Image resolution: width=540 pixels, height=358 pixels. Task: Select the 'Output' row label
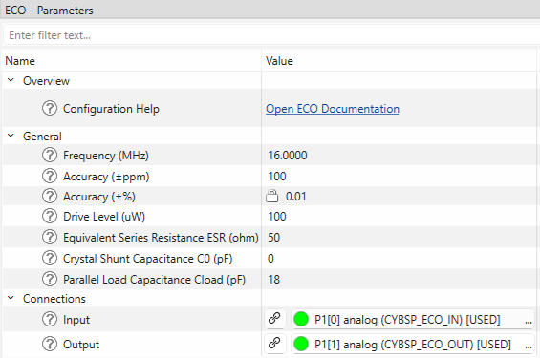pos(81,345)
